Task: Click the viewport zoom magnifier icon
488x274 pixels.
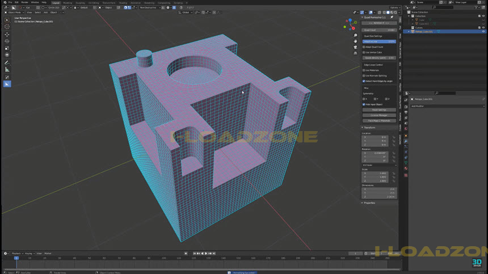Action: (x=355, y=35)
